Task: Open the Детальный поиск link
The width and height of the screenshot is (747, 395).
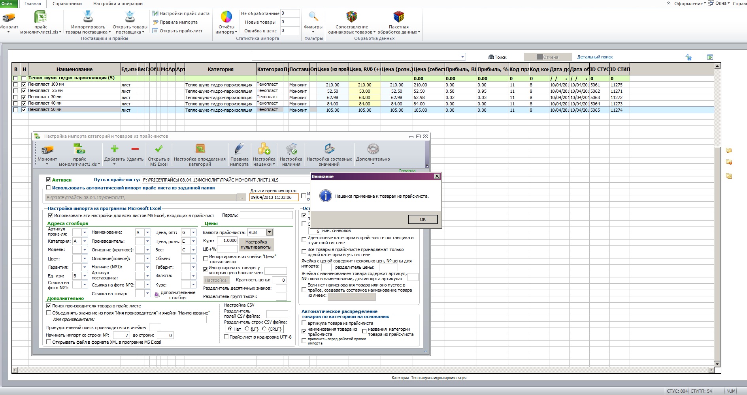Action: tap(595, 57)
